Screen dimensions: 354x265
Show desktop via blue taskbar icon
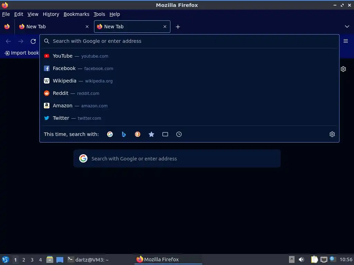click(59, 260)
